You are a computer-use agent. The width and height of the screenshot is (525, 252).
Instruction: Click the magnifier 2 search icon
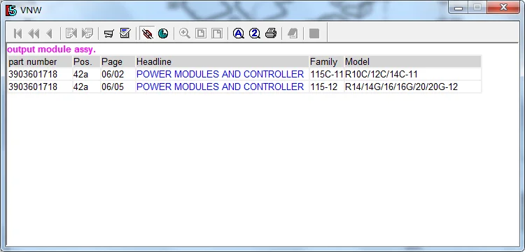point(255,34)
